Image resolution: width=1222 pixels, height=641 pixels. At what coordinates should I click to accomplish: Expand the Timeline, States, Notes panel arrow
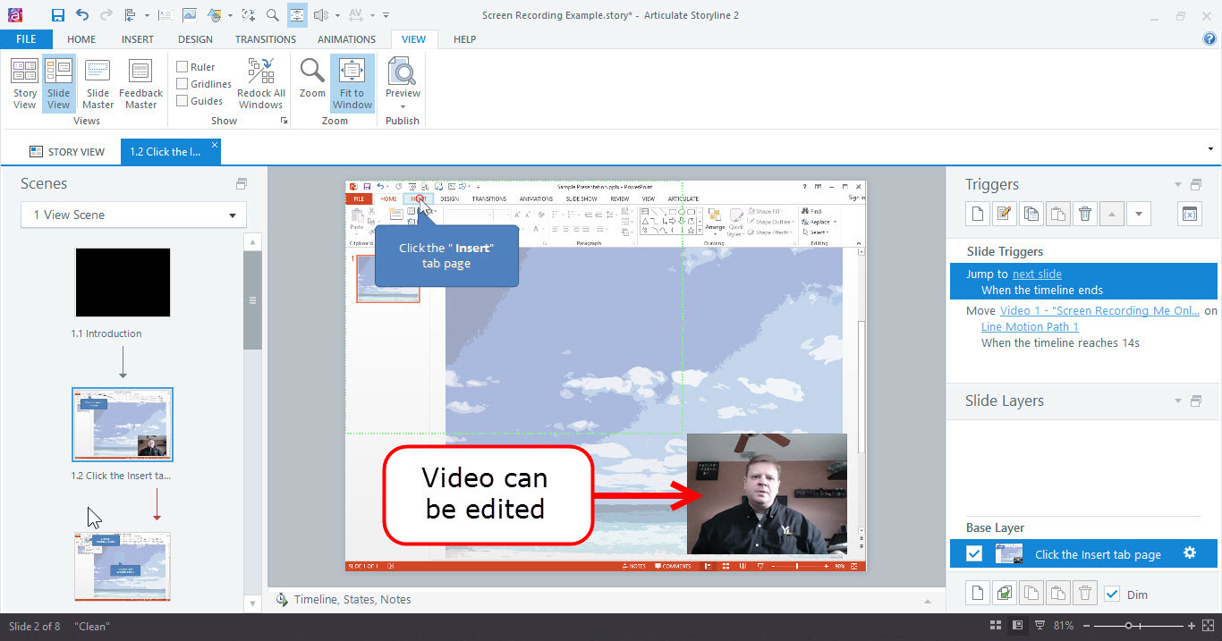928,600
